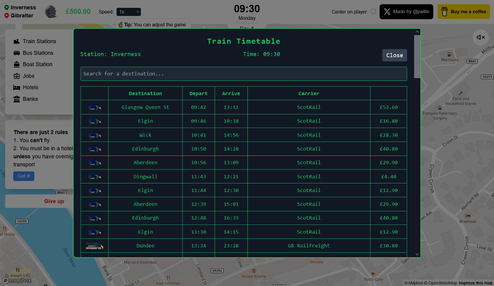This screenshot has width=494, height=286.
Task: Click the briefcase icon beside Jobs
Action: click(x=16, y=76)
